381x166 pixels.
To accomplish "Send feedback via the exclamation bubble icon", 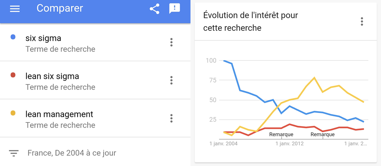I will click(174, 9).
